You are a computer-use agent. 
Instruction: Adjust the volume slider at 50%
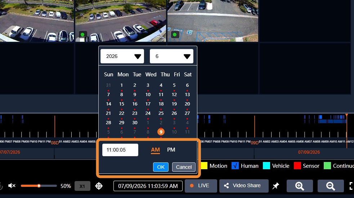[x=39, y=186]
